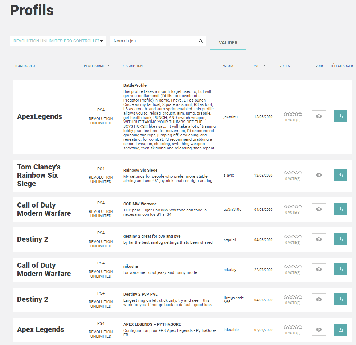The image size is (356, 345).
Task: Open the Tom Clancy's Rainbow Six Siege title
Action: click(x=39, y=175)
